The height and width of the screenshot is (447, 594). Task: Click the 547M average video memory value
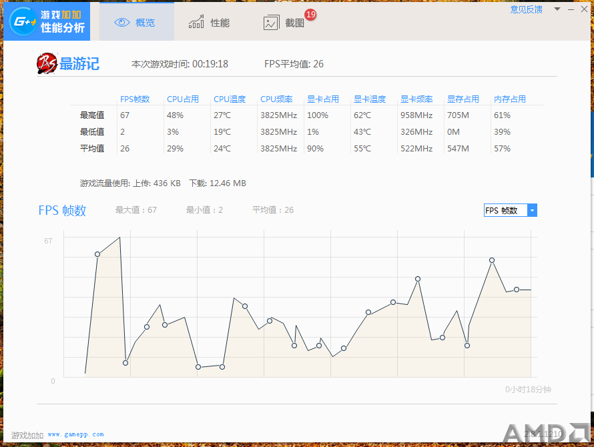pos(458,149)
